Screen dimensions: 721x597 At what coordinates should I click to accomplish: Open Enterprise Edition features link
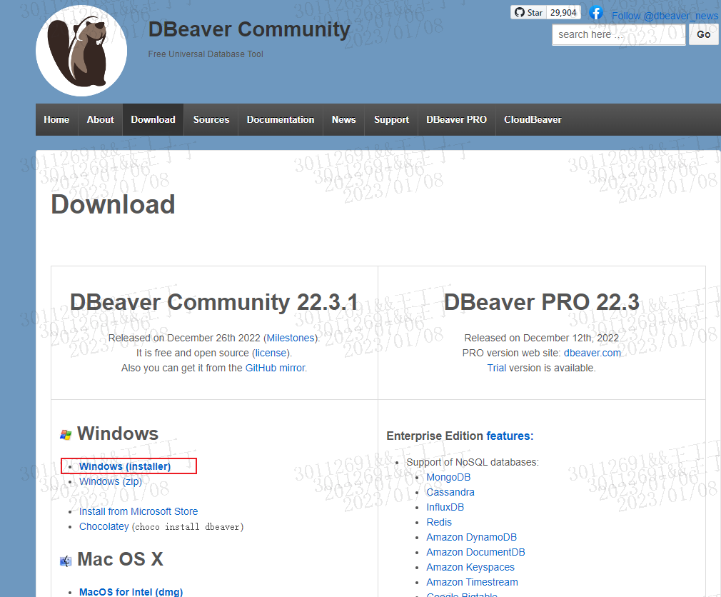pos(510,436)
